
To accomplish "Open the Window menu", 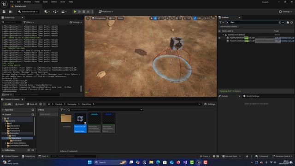I will point(28,2).
